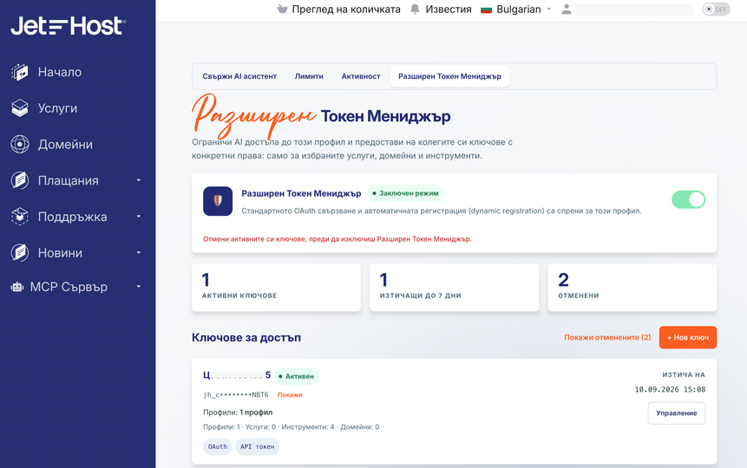Click the Покажи отменените (2) link
Image resolution: width=747 pixels, height=468 pixels.
[x=607, y=337]
